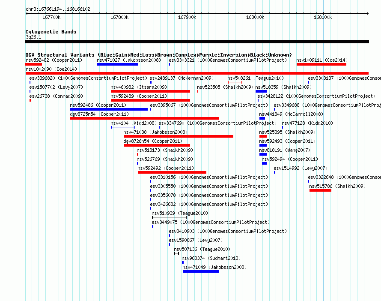Select nsv508261 (Teague2010) variant label
This screenshot has width=381, height=301.
[256, 78]
